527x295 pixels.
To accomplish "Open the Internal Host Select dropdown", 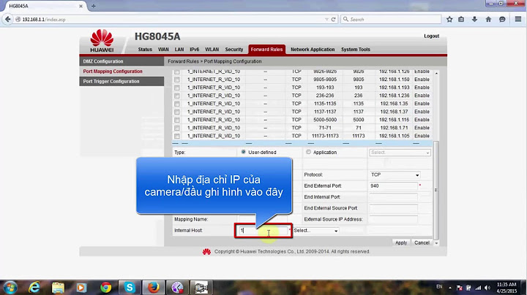I will pyautogui.click(x=315, y=231).
